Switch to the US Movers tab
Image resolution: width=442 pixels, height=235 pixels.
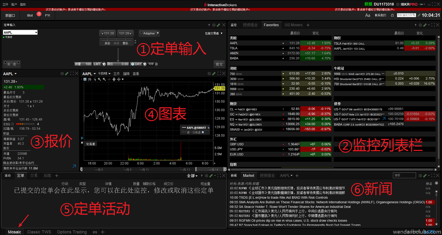293,25
